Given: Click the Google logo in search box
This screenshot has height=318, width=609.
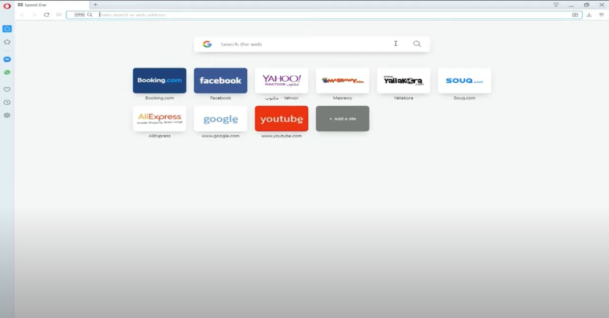Looking at the screenshot, I should tap(207, 44).
